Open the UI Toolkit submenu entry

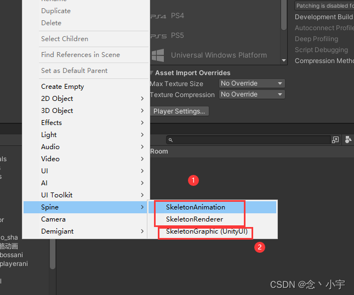click(x=86, y=195)
